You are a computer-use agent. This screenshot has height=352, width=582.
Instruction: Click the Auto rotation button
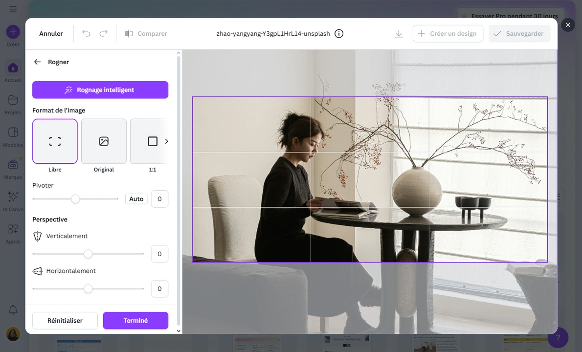(x=136, y=198)
